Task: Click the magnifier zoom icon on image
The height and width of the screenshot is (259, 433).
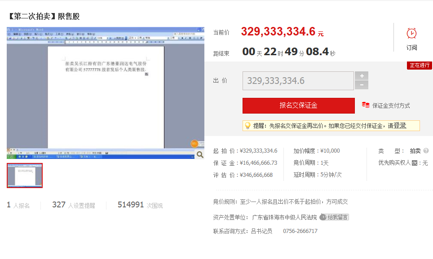Action: (x=200, y=154)
